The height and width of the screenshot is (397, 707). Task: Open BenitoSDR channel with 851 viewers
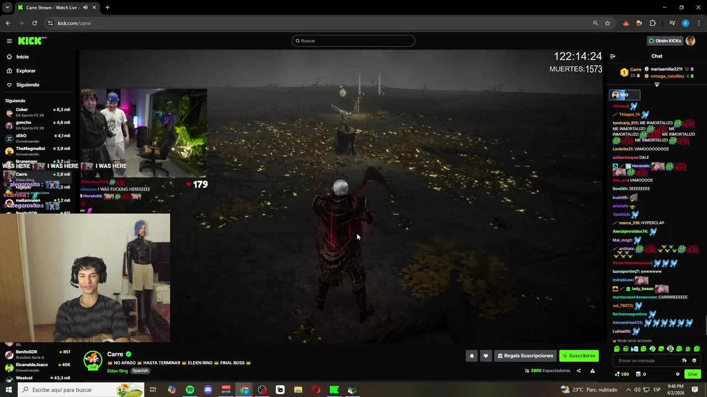pyautogui.click(x=38, y=354)
